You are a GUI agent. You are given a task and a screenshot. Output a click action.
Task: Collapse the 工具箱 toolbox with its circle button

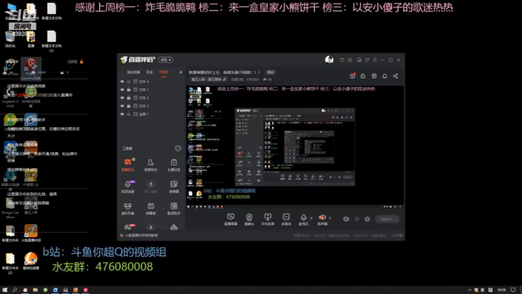[x=178, y=148]
